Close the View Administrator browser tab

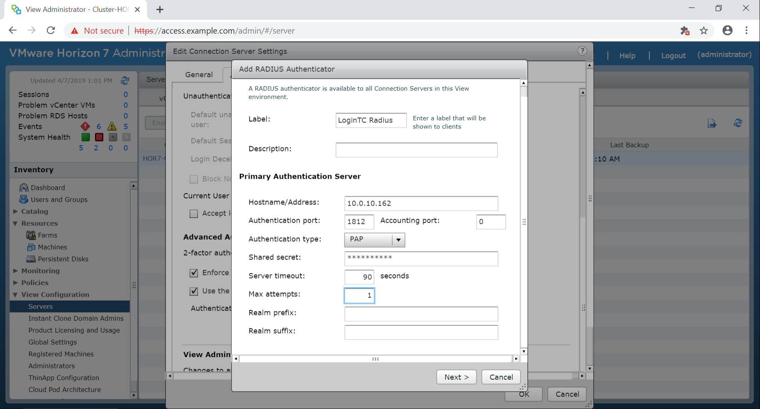click(x=137, y=9)
